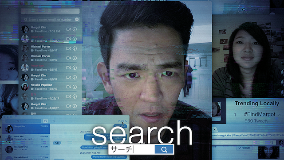Click the screen share icon in Messages
The height and width of the screenshot is (160, 284).
(x=119, y=121)
